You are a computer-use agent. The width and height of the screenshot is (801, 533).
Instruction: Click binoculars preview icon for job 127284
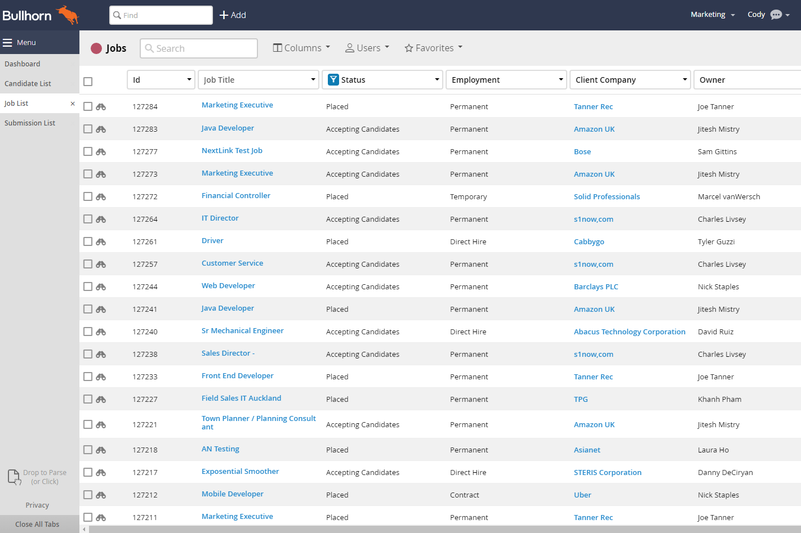(x=101, y=106)
